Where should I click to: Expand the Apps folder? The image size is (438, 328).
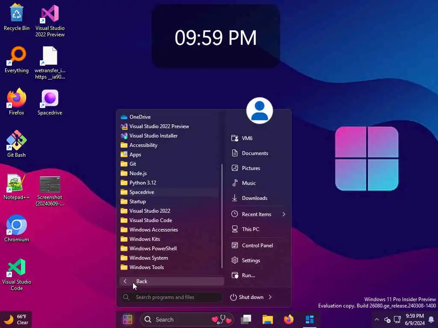pyautogui.click(x=169, y=155)
